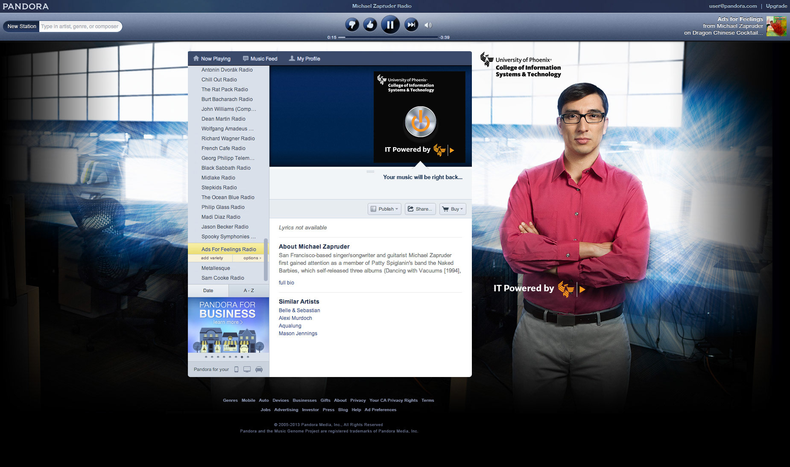Select Jason Becker Radio station
The width and height of the screenshot is (790, 467).
point(225,227)
